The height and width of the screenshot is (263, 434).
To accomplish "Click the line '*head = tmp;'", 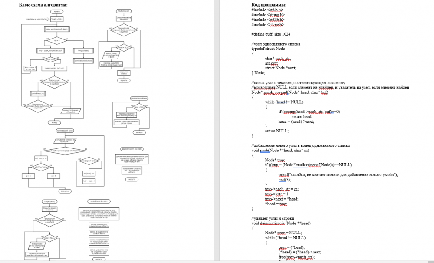I will click(x=276, y=204).
